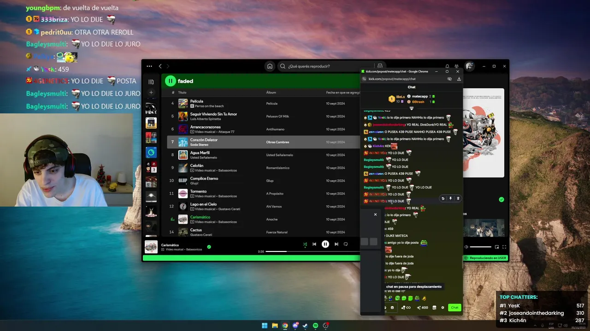
Task: Toggle liked check next to Carismático
Action: (x=209, y=247)
